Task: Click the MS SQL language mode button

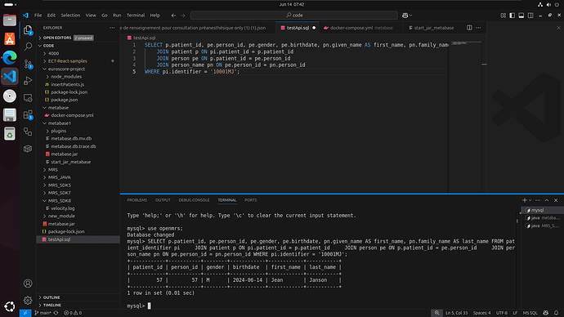Action: coord(530,313)
